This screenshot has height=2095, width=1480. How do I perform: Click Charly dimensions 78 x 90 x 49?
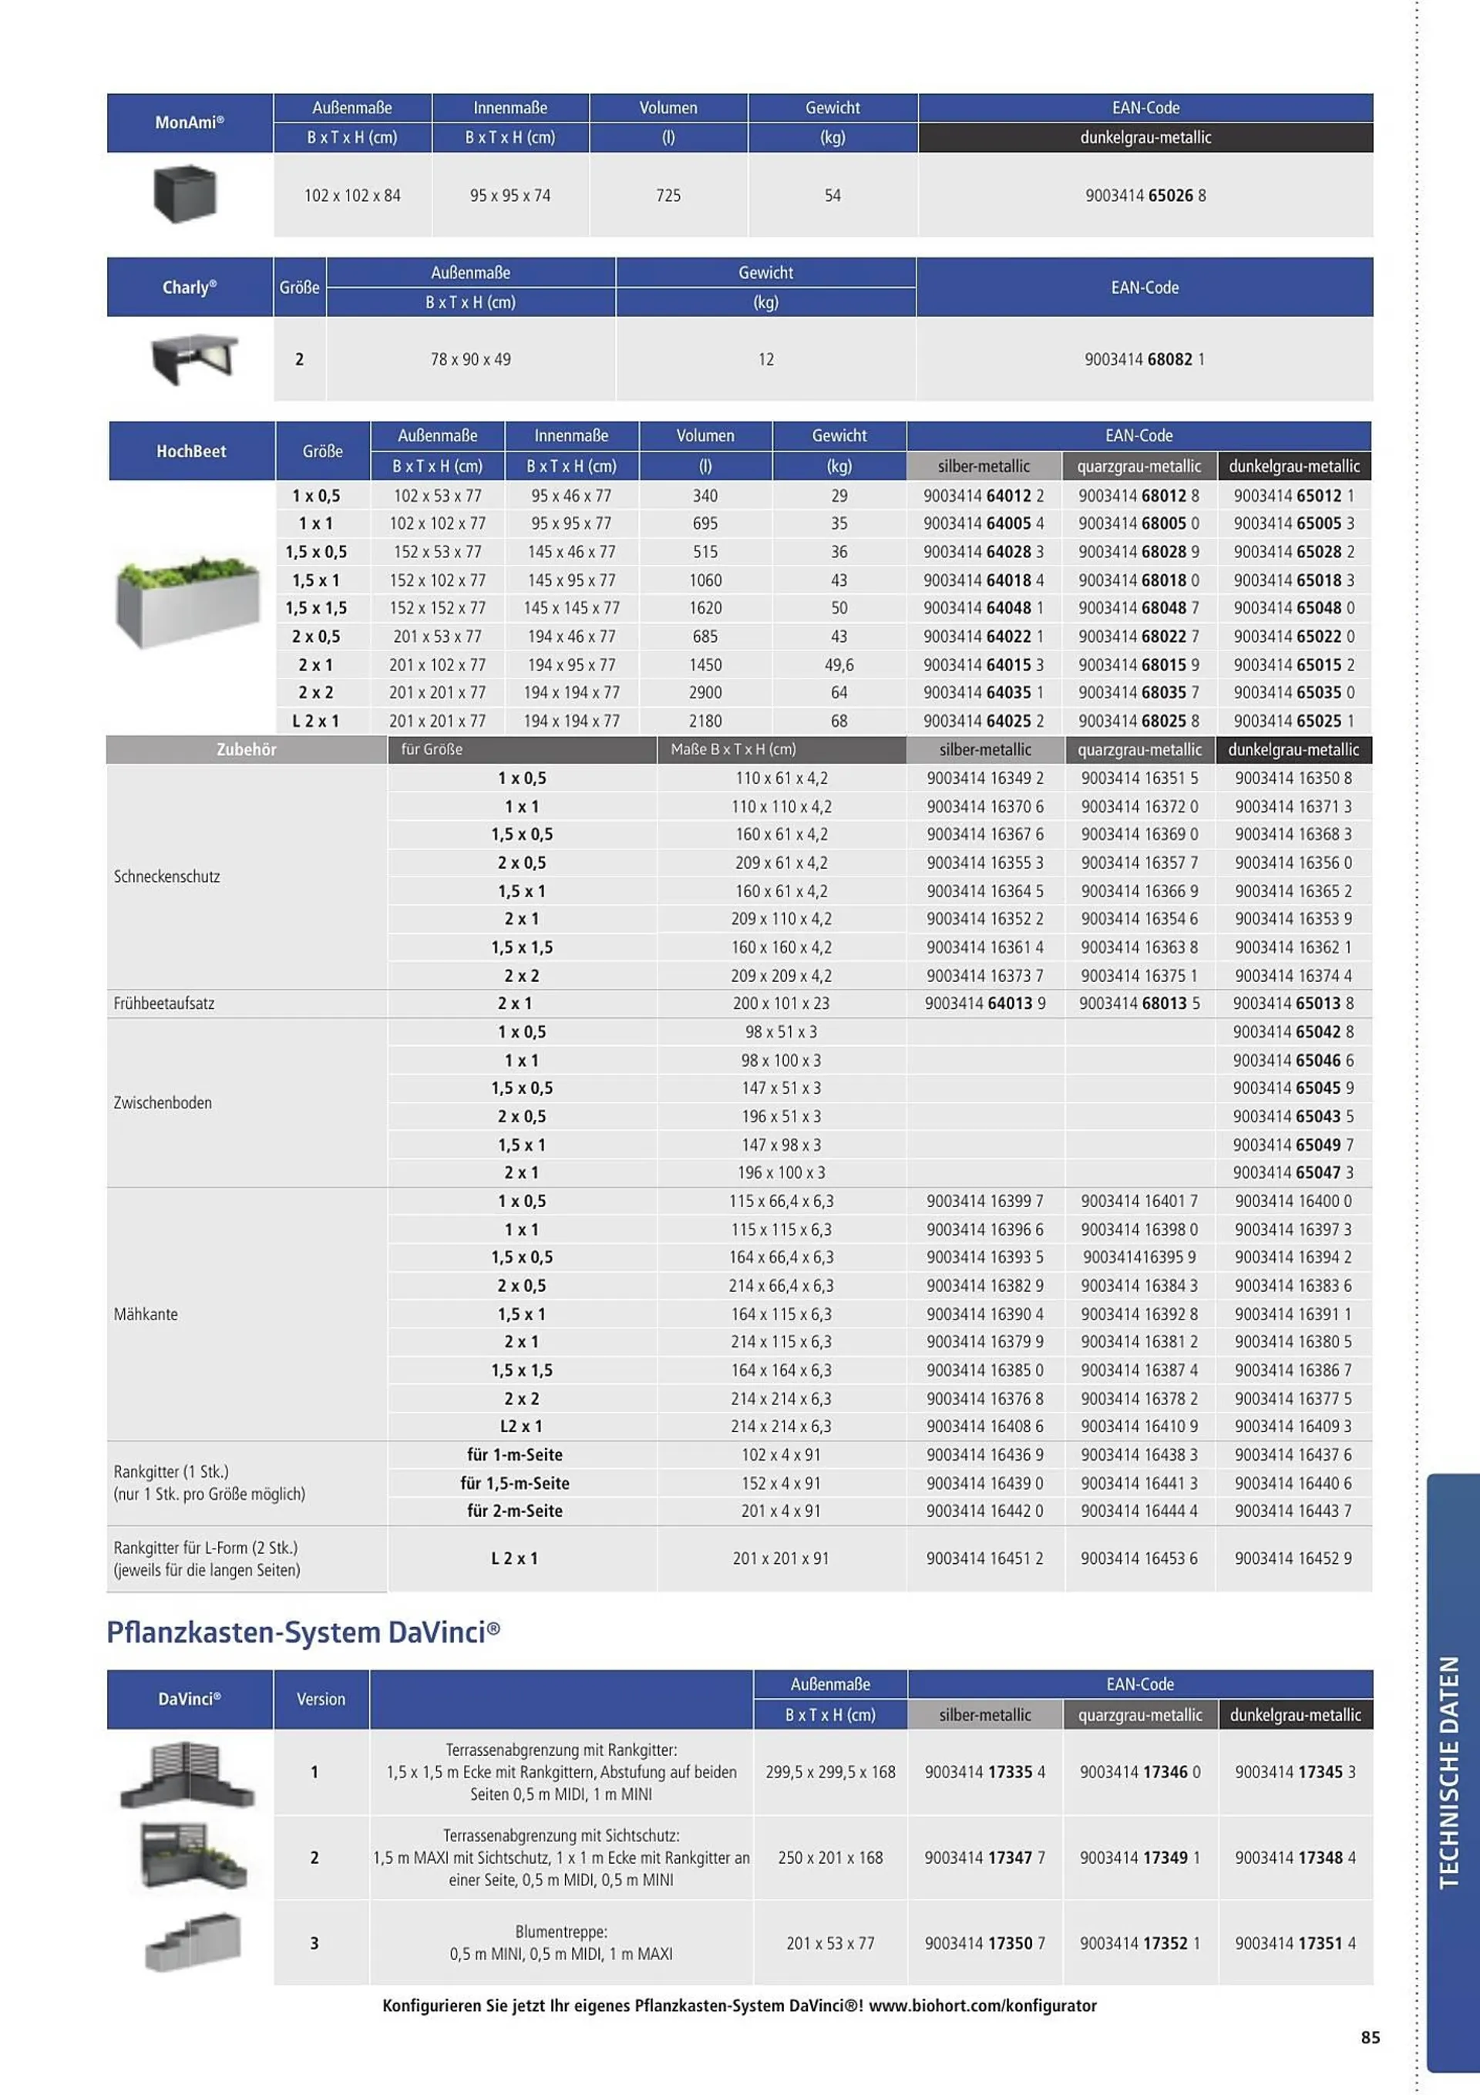point(471,359)
